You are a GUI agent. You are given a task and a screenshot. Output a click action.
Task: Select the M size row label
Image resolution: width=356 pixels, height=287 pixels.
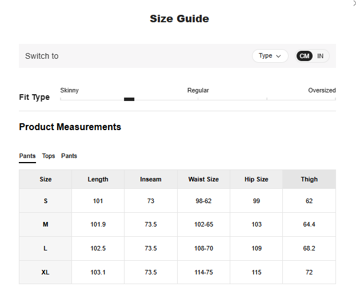(46, 224)
